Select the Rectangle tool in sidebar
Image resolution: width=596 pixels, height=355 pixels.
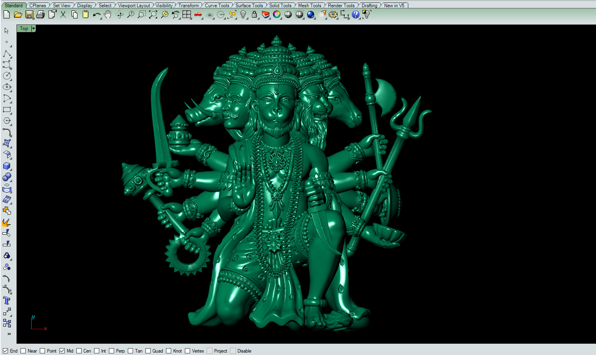7,110
